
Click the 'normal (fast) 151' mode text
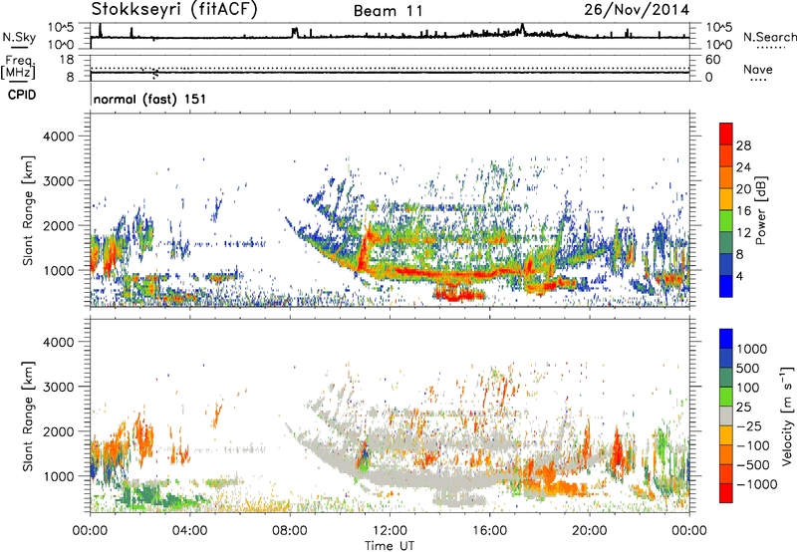pos(142,101)
